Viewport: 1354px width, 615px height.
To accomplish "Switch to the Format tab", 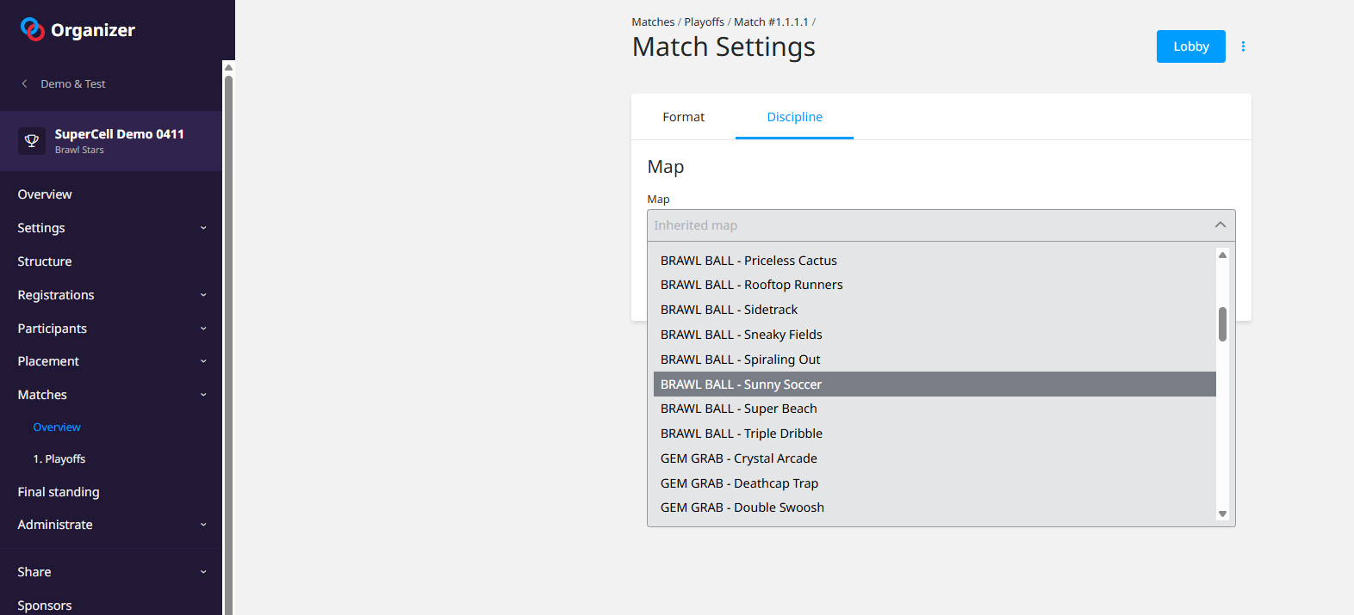I will pos(683,117).
